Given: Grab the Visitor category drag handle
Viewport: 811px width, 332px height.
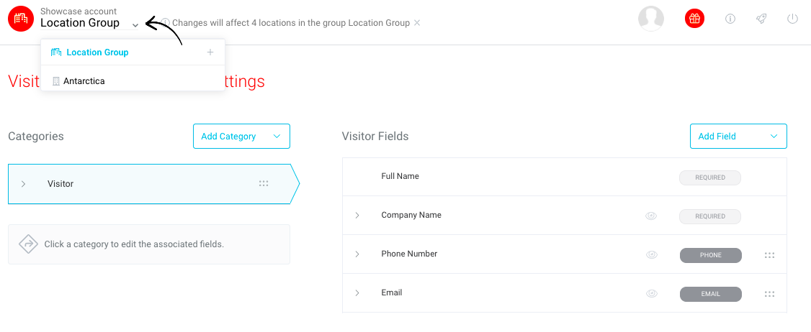Looking at the screenshot, I should pyautogui.click(x=264, y=183).
